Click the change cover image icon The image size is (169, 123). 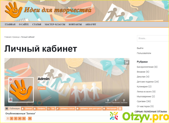coord(126,62)
